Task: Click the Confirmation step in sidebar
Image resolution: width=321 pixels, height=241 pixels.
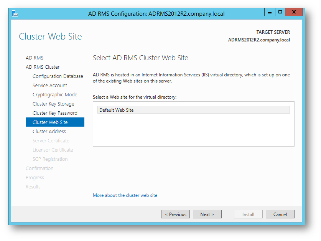Action: [40, 168]
